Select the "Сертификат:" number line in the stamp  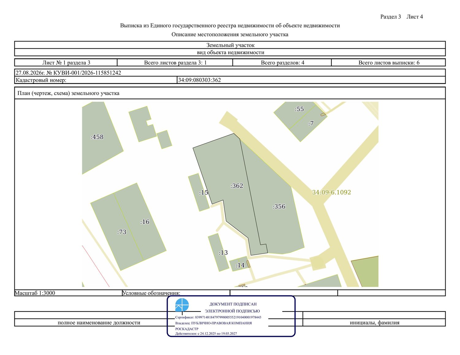[218, 317]
